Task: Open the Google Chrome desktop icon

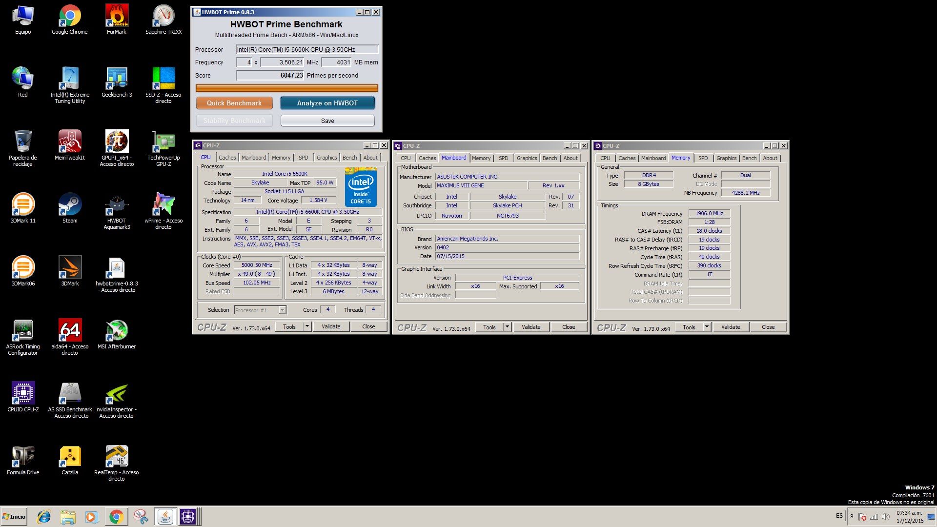Action: coord(70,20)
